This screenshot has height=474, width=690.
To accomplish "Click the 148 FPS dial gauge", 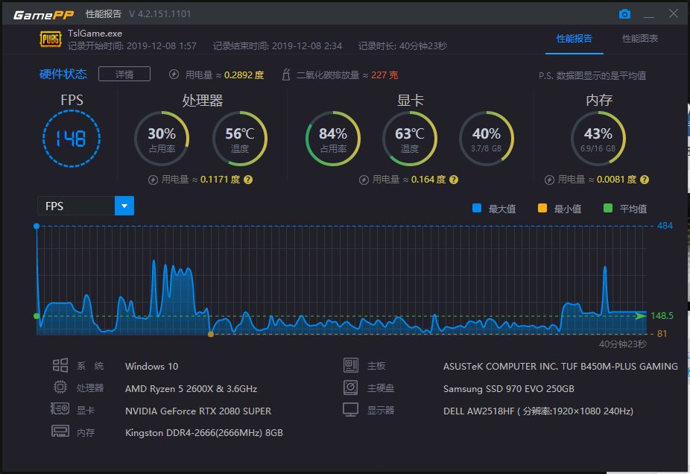I will coord(72,138).
